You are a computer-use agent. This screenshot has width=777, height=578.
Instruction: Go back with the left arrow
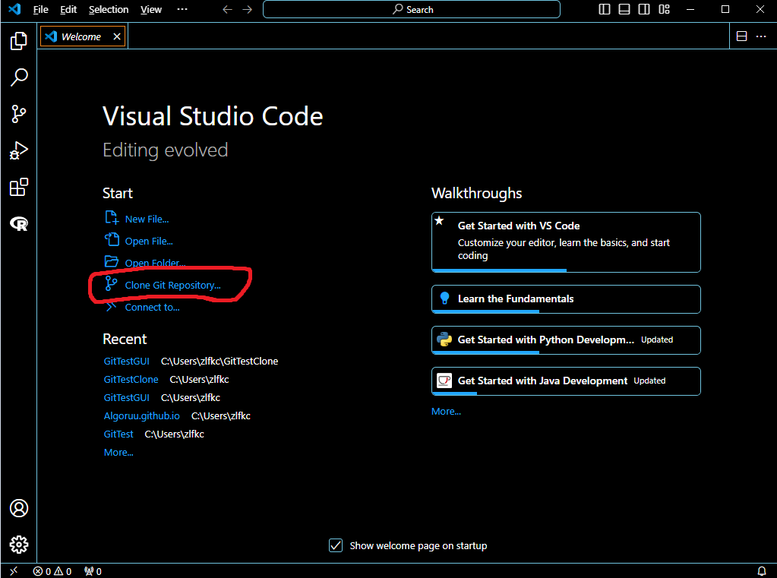(x=227, y=9)
